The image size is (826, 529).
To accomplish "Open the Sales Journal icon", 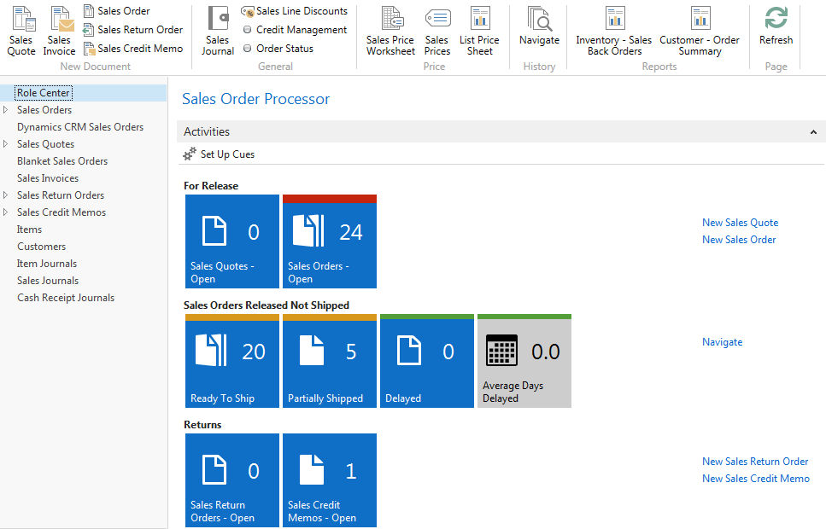I will [x=218, y=20].
